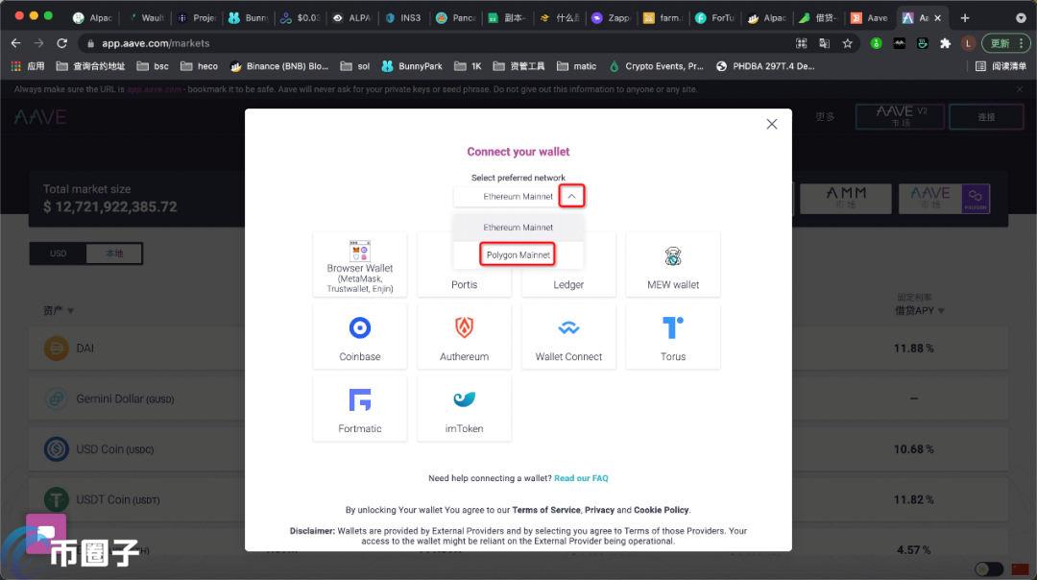This screenshot has width=1037, height=580.
Task: Open the USD Coin (USDC) row
Action: coord(518,449)
